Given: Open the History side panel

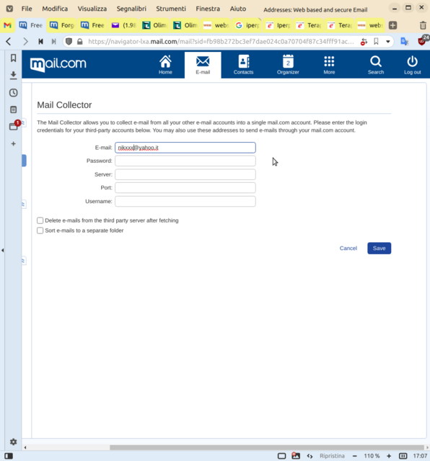Looking at the screenshot, I should click(x=13, y=93).
